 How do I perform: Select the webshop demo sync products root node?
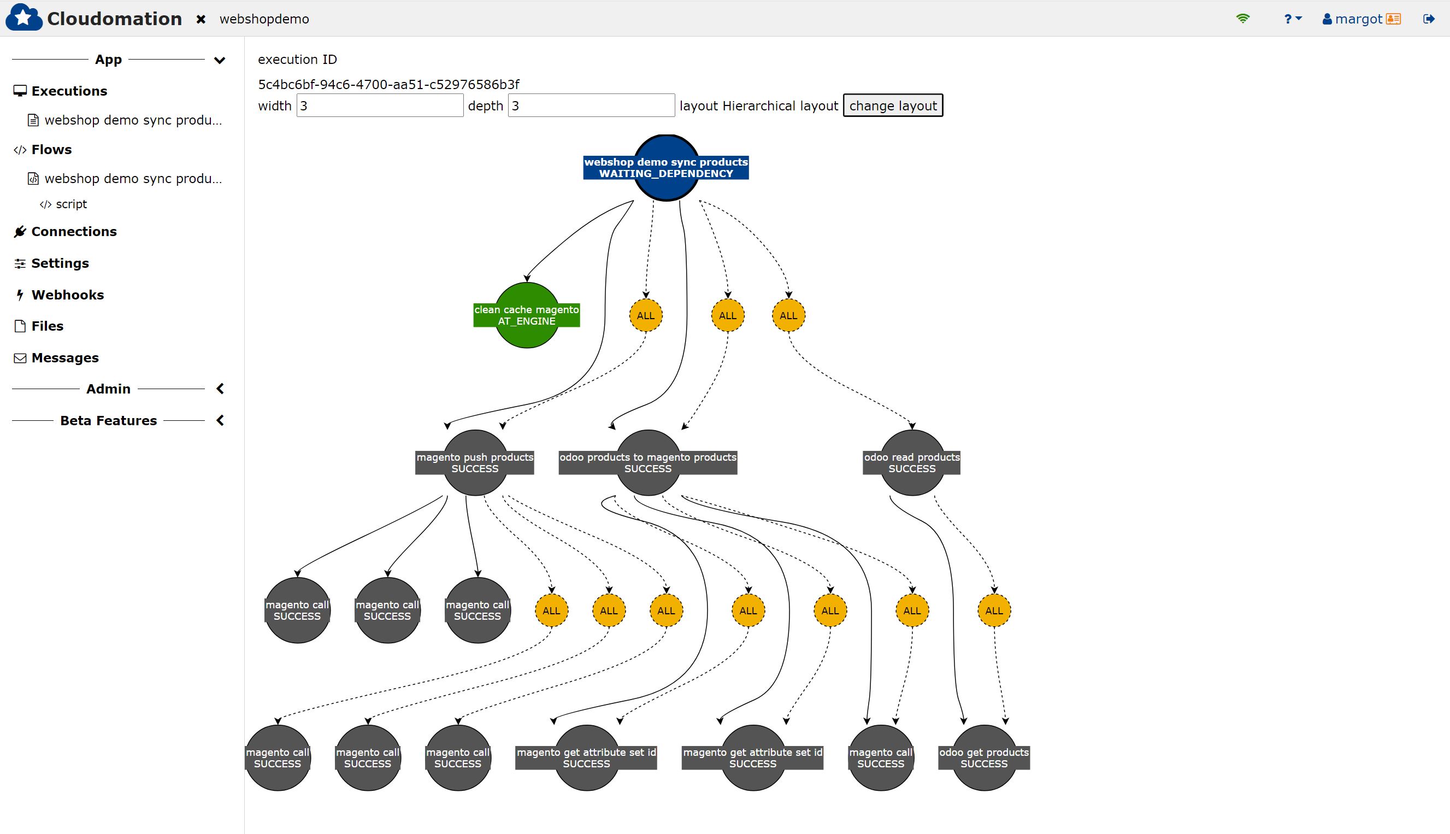tap(666, 168)
